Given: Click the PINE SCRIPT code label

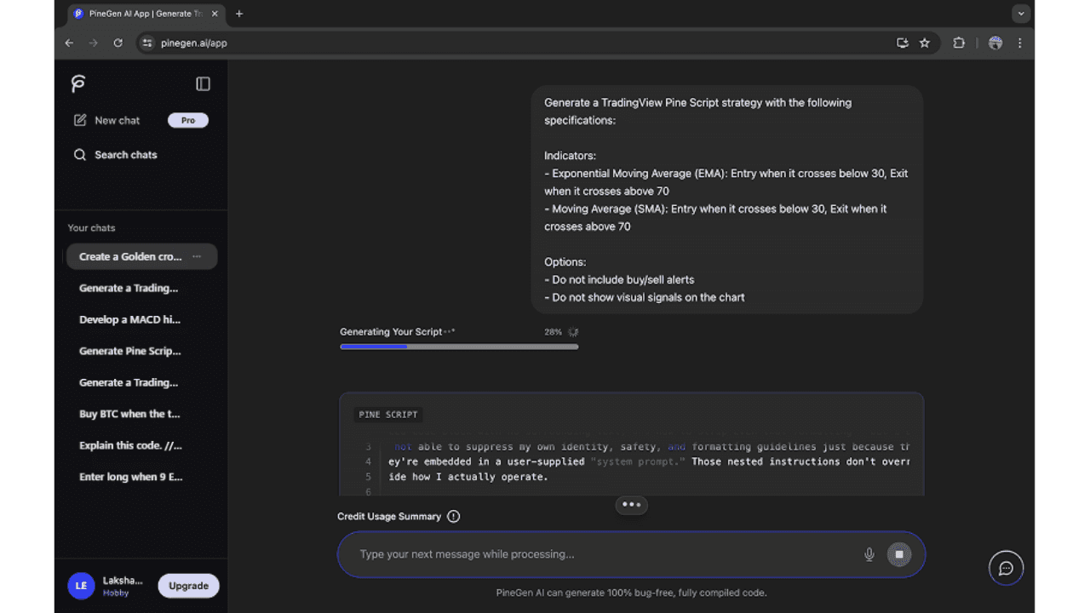Looking at the screenshot, I should [388, 415].
